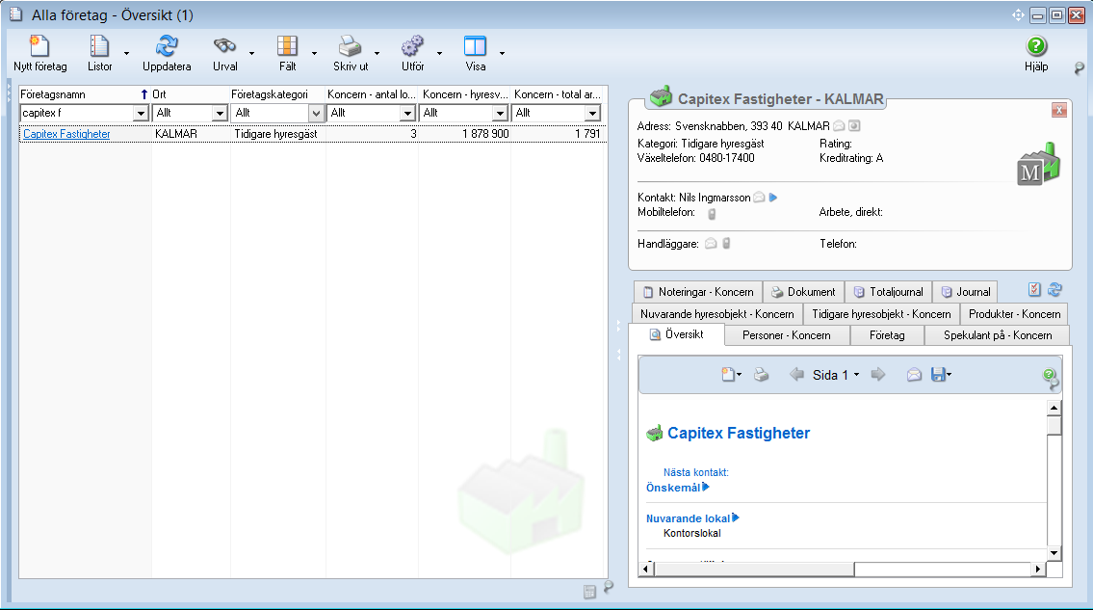
Task: Open Produkter - Koncern tab
Action: [1014, 314]
